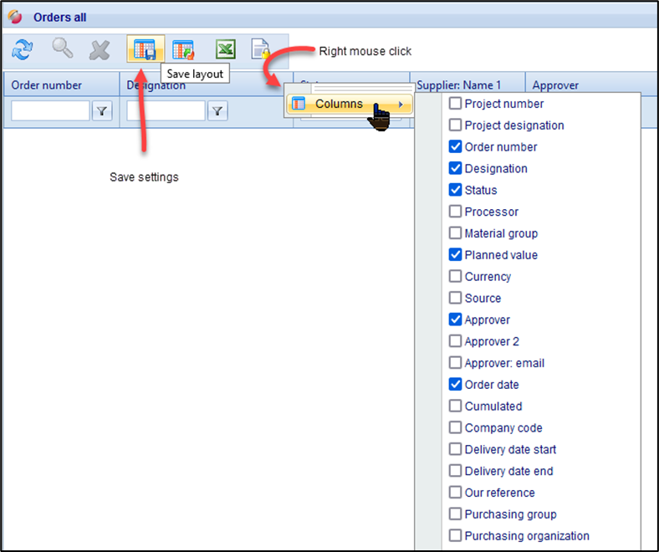Click the Order number filter text field
Screen dimensions: 659x552
point(50,110)
